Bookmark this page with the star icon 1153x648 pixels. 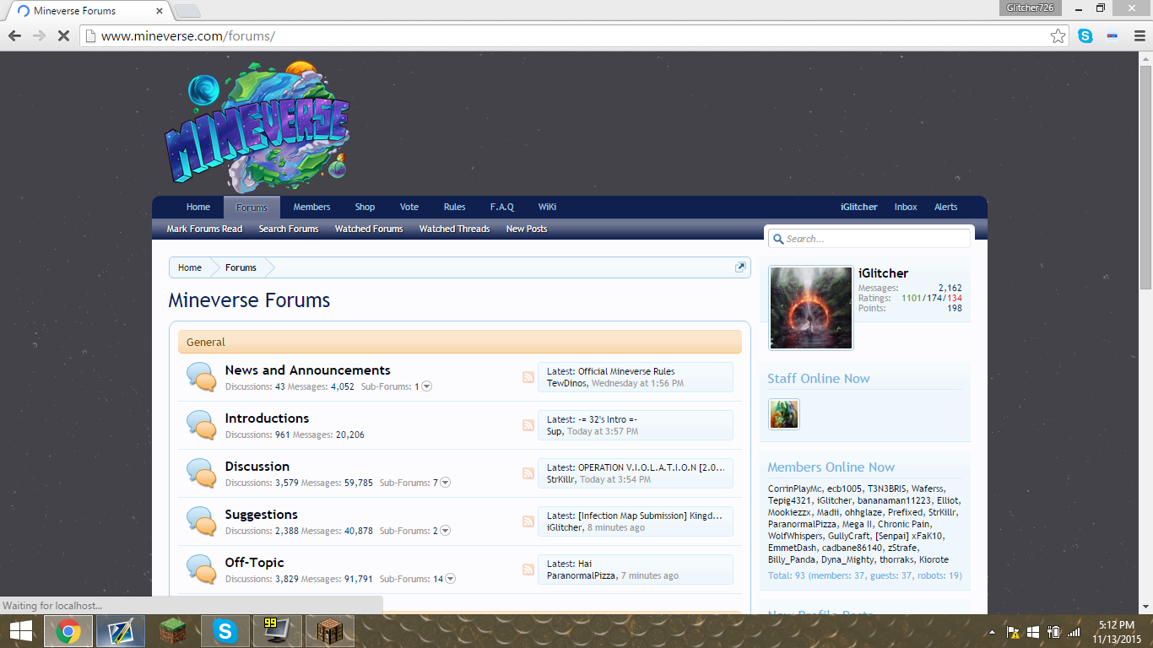[1058, 36]
